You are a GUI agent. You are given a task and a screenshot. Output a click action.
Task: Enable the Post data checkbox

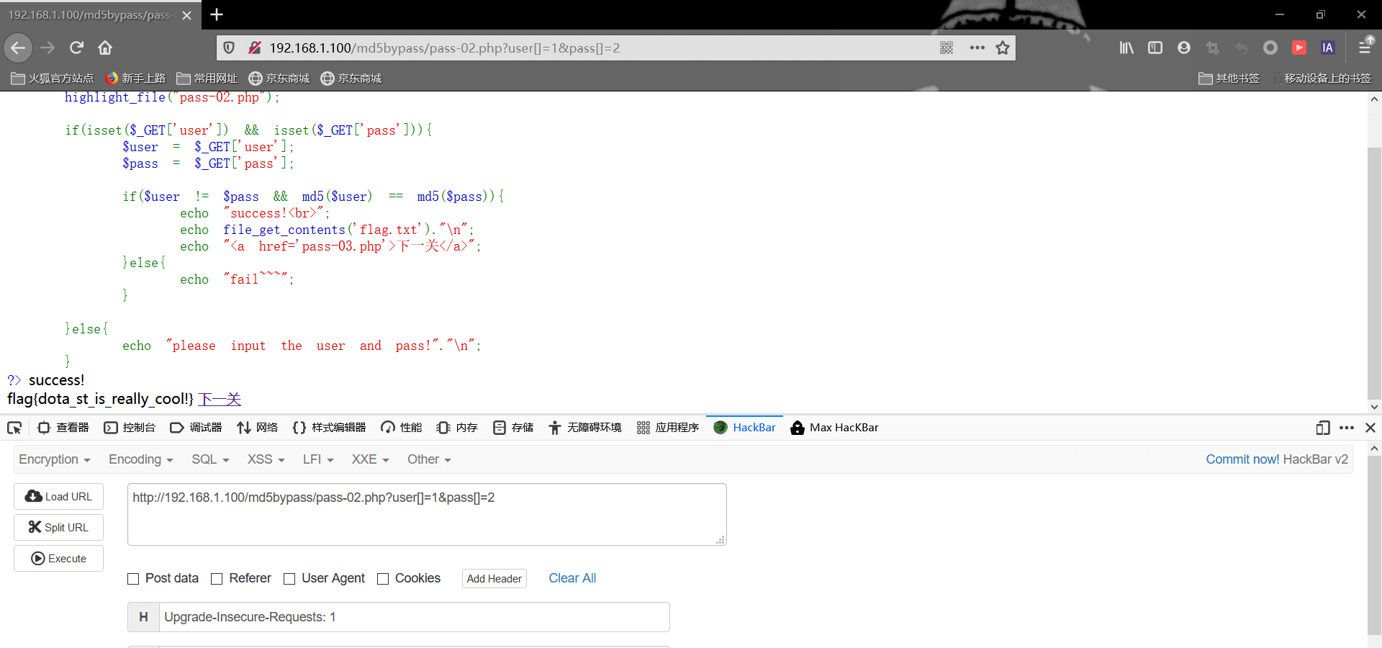(133, 579)
